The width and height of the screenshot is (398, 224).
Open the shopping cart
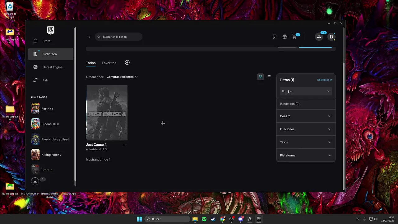294,37
